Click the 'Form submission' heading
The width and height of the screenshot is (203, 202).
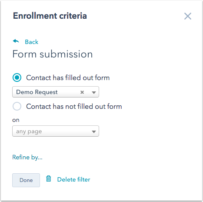point(53,54)
